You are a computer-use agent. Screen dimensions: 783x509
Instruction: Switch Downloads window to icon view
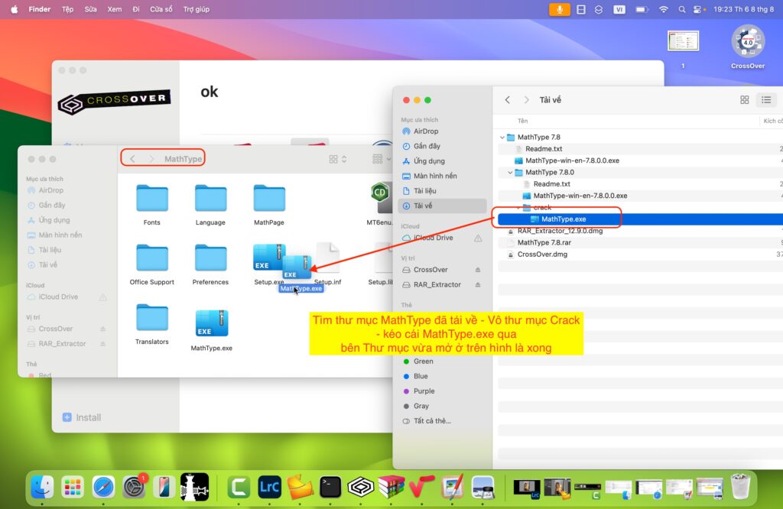click(744, 100)
